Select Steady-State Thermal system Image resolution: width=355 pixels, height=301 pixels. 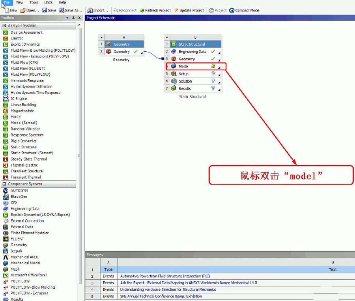coord(29,159)
